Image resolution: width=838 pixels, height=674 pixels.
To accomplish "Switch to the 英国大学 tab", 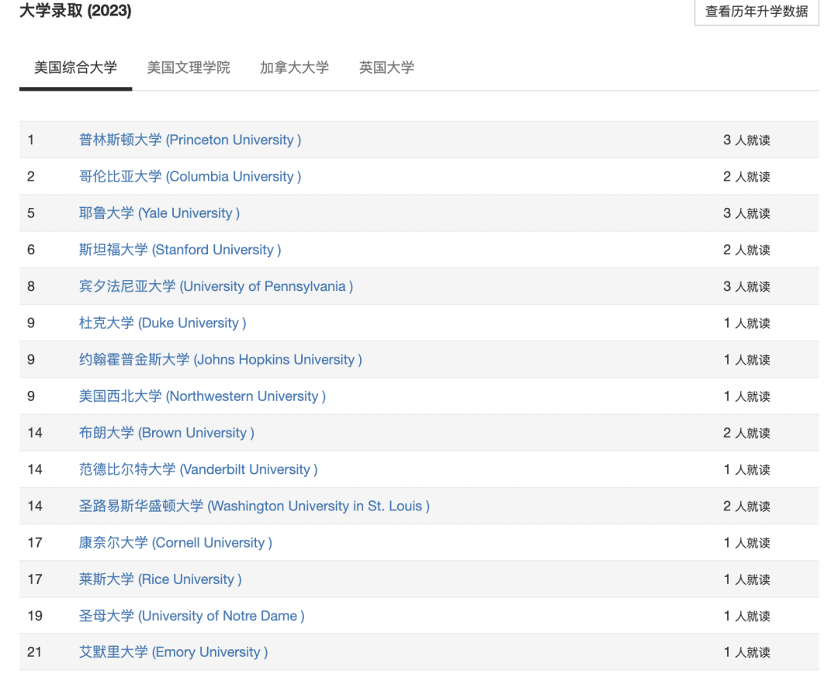I will coord(386,67).
